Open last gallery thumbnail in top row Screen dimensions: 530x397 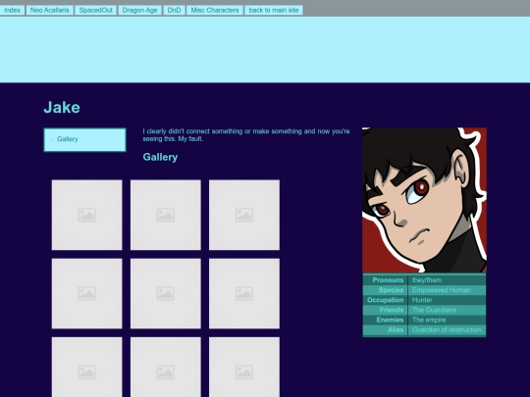coord(244,215)
